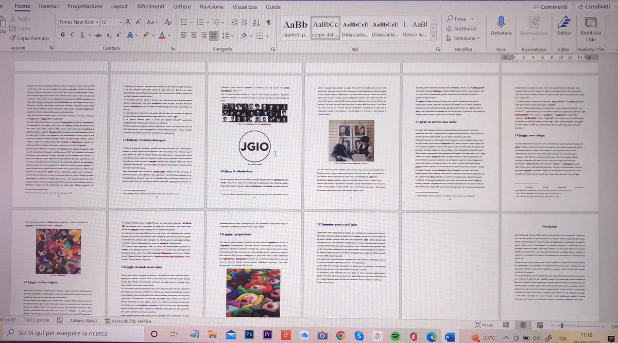This screenshot has width=618, height=343.
Task: Open the Editor pane
Action: [564, 26]
